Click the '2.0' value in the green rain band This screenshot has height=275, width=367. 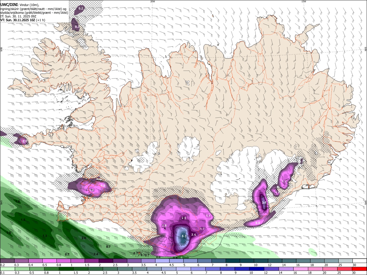(84, 238)
